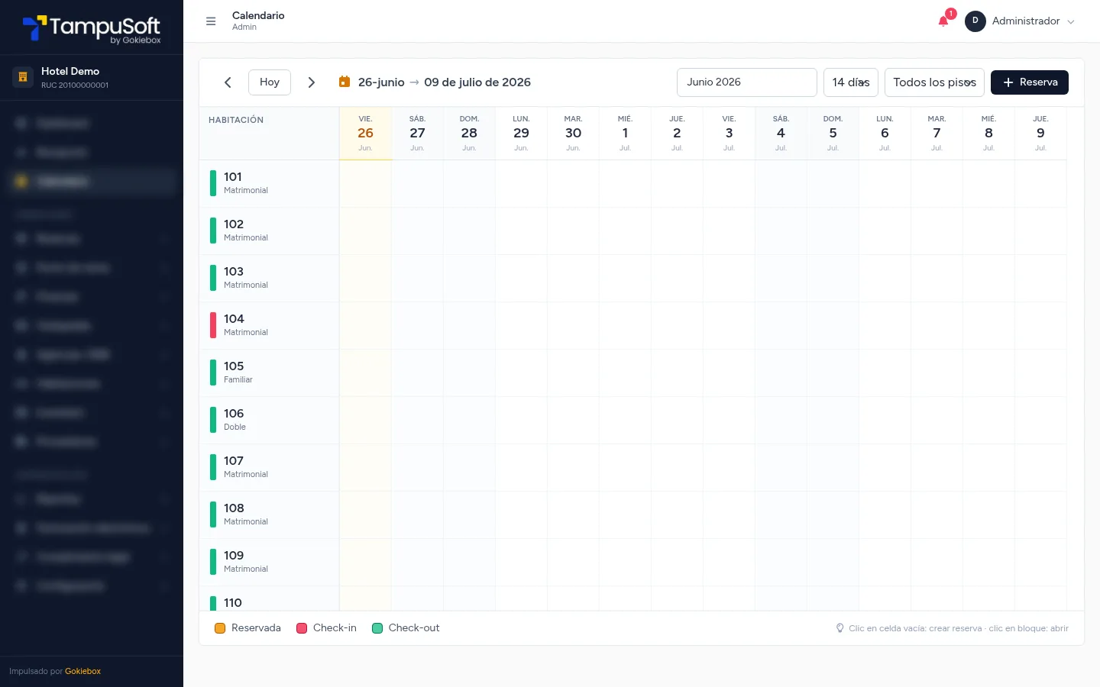Select the LUN. 29 Jun. day header
This screenshot has height=687, width=1100.
(x=521, y=134)
